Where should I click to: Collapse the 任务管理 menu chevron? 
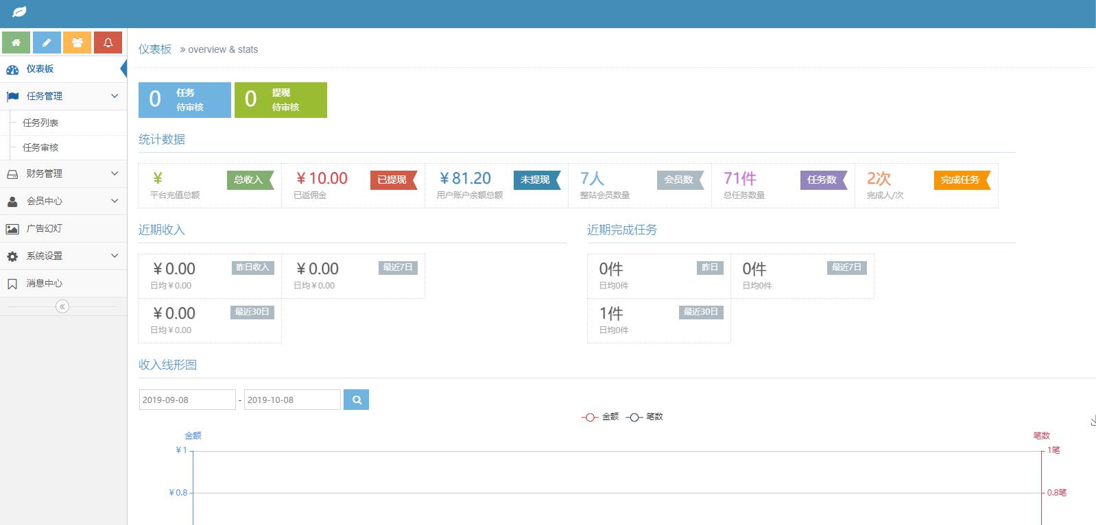115,96
